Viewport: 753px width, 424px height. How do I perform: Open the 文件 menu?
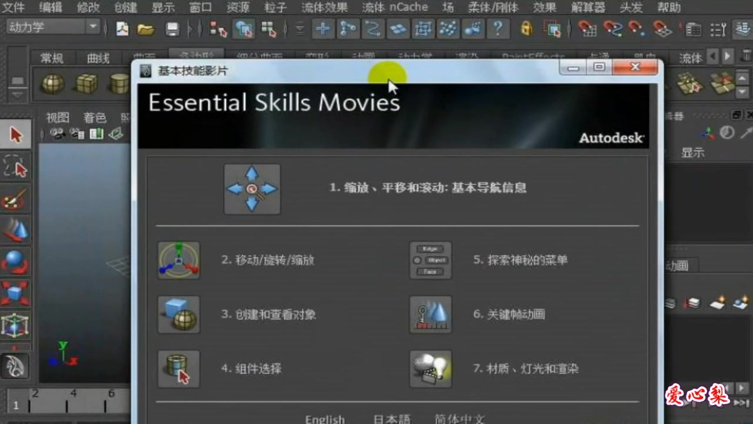point(14,8)
